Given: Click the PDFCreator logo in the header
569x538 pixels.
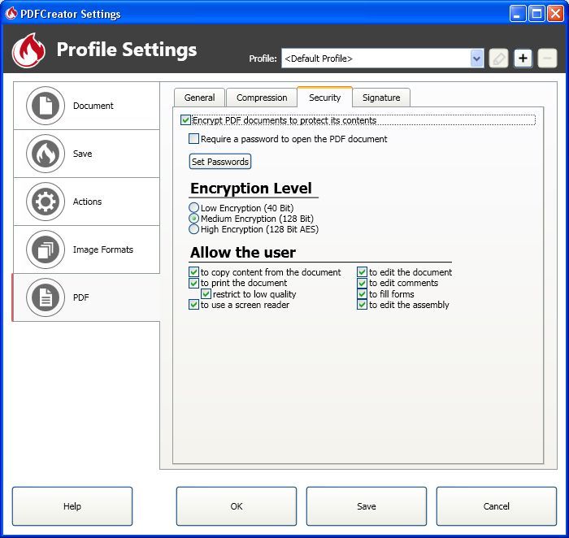Looking at the screenshot, I should point(28,50).
